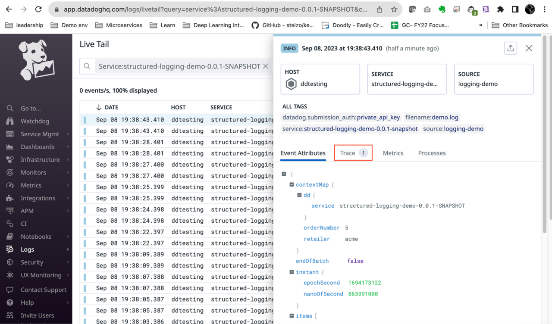Remove the structured-logging-demo service filter

point(266,66)
